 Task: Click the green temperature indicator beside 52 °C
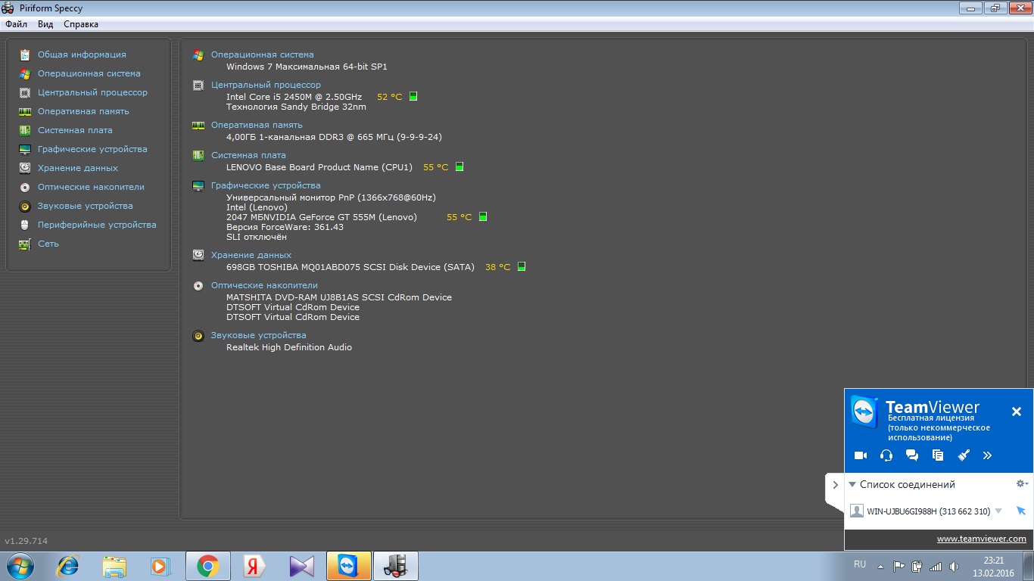(x=413, y=96)
